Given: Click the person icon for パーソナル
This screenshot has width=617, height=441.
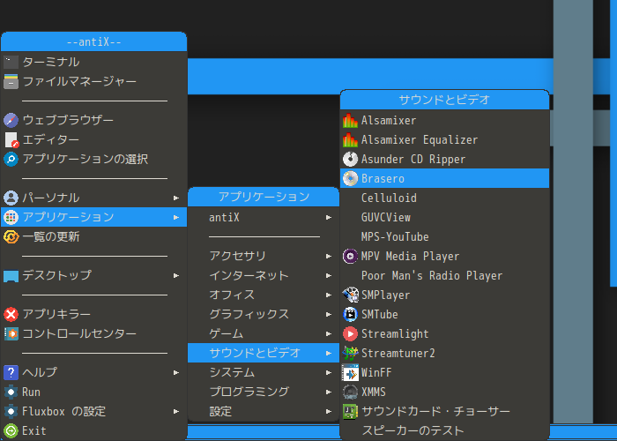Looking at the screenshot, I should pyautogui.click(x=11, y=198).
